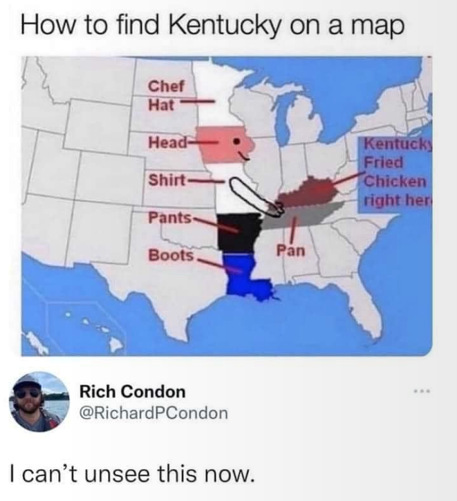The height and width of the screenshot is (501, 457).
Task: Select the pink Iowa head shape
Action: [x=225, y=144]
